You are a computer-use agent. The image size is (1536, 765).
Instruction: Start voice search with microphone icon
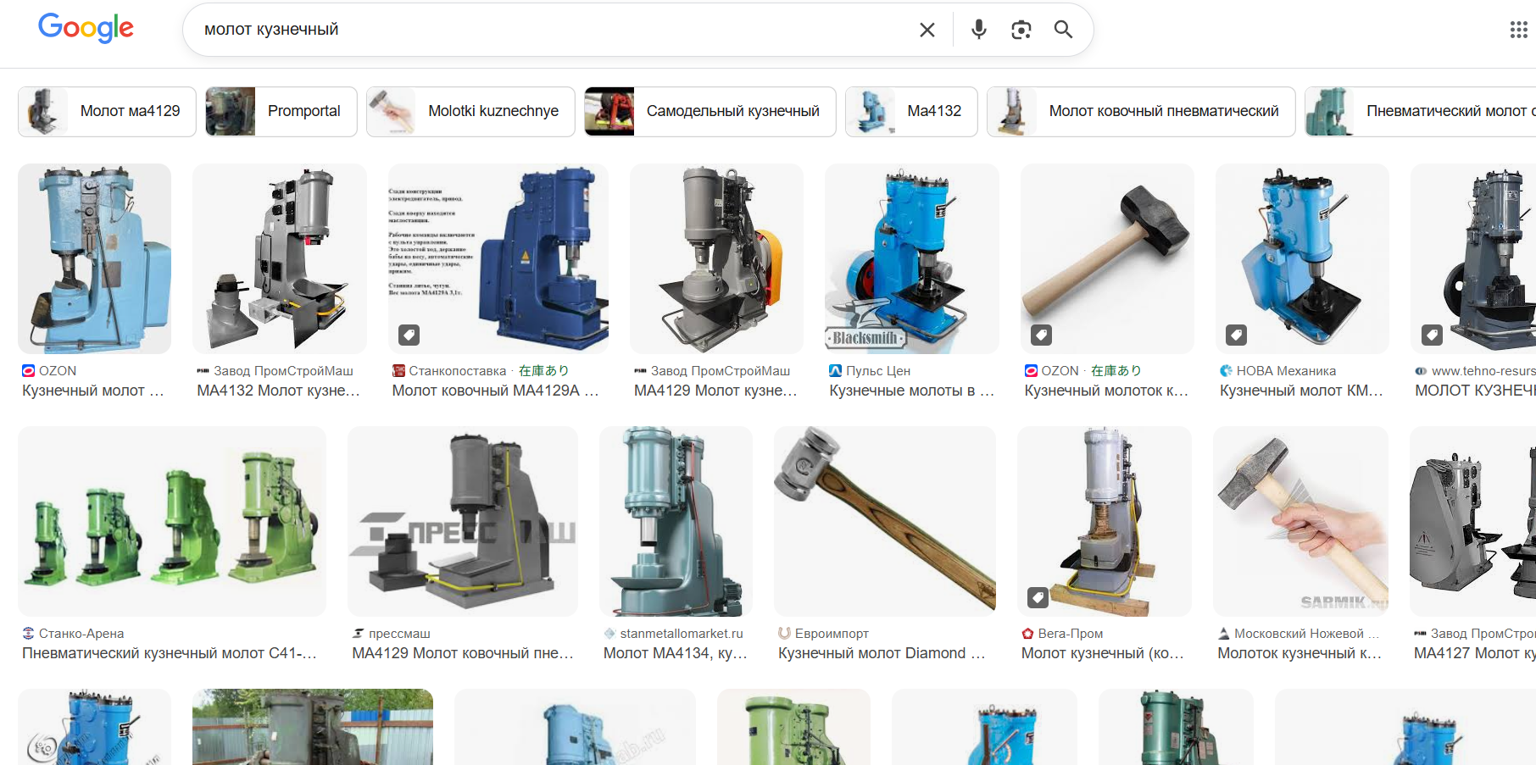979,30
